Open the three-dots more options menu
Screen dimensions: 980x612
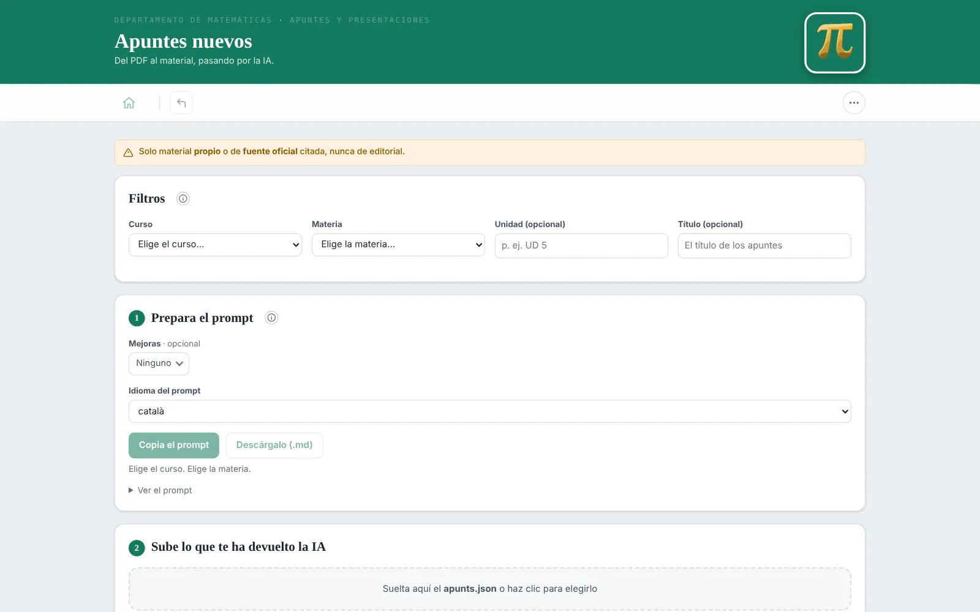coord(854,103)
